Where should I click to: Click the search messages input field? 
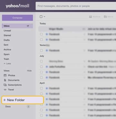(76, 6)
